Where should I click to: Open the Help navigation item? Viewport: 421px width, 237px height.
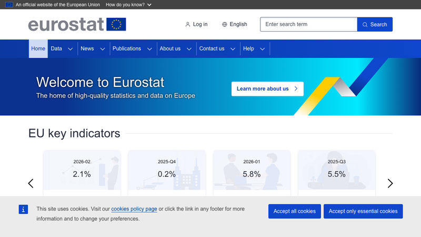(x=248, y=48)
